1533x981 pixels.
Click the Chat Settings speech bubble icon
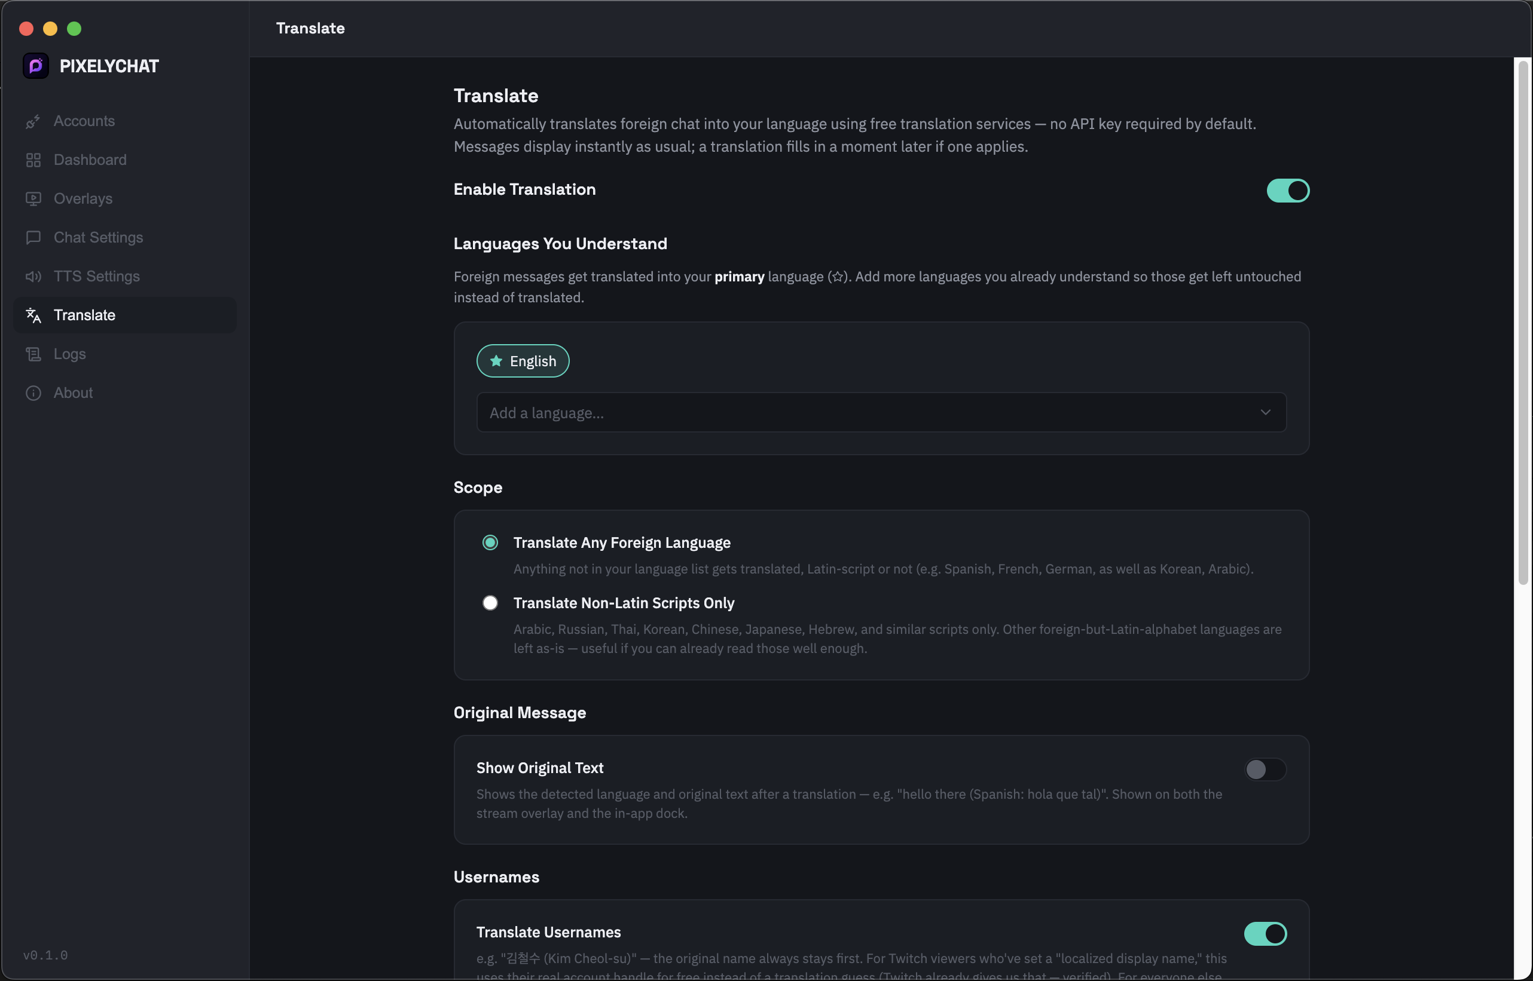[33, 238]
